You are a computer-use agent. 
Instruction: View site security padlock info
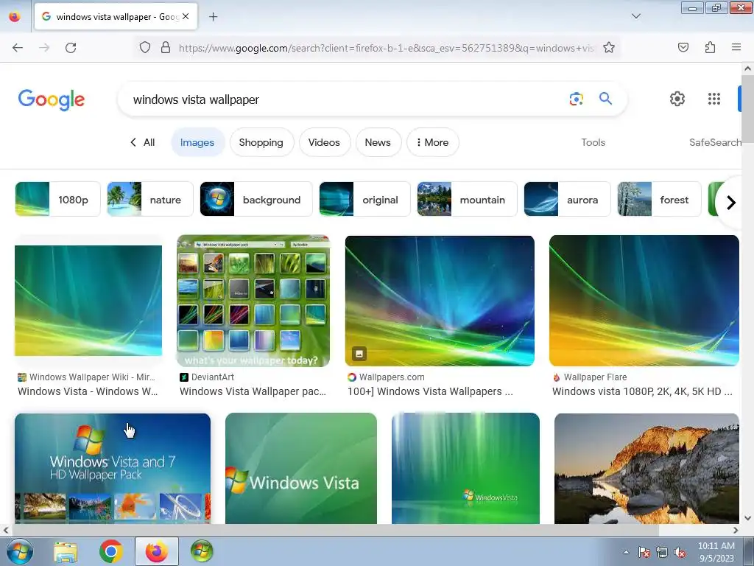click(166, 48)
